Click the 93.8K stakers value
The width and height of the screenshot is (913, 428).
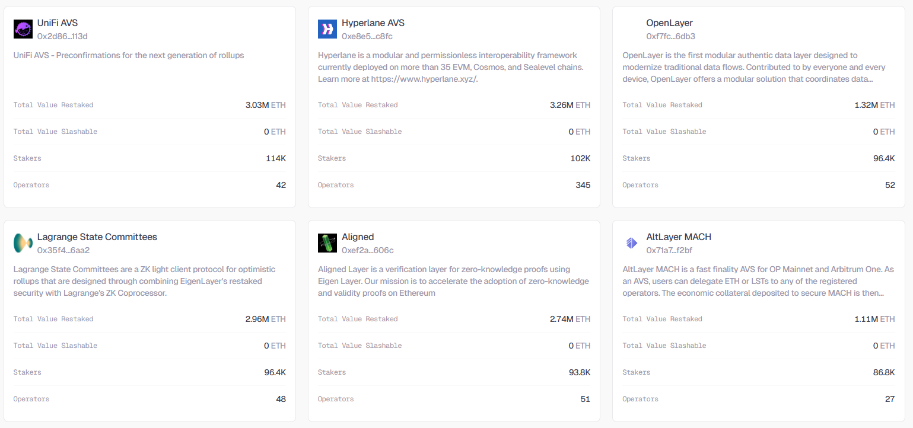(x=580, y=372)
